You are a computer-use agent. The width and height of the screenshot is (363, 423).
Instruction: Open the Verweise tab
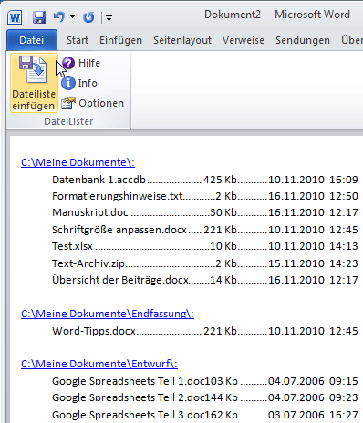click(x=244, y=40)
